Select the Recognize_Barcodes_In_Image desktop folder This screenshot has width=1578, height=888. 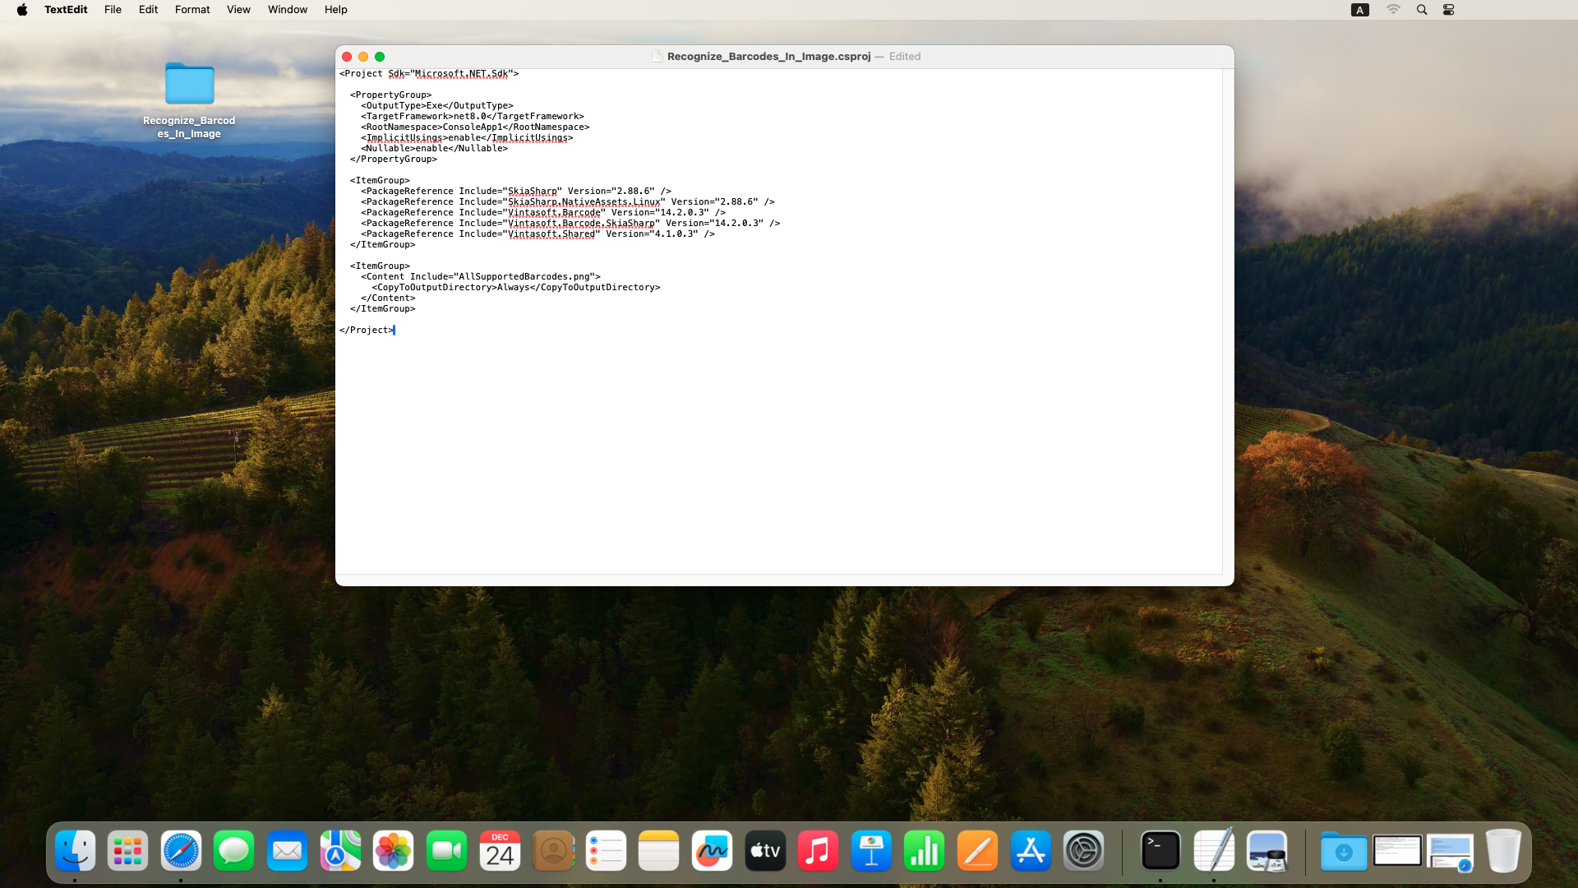189,85
